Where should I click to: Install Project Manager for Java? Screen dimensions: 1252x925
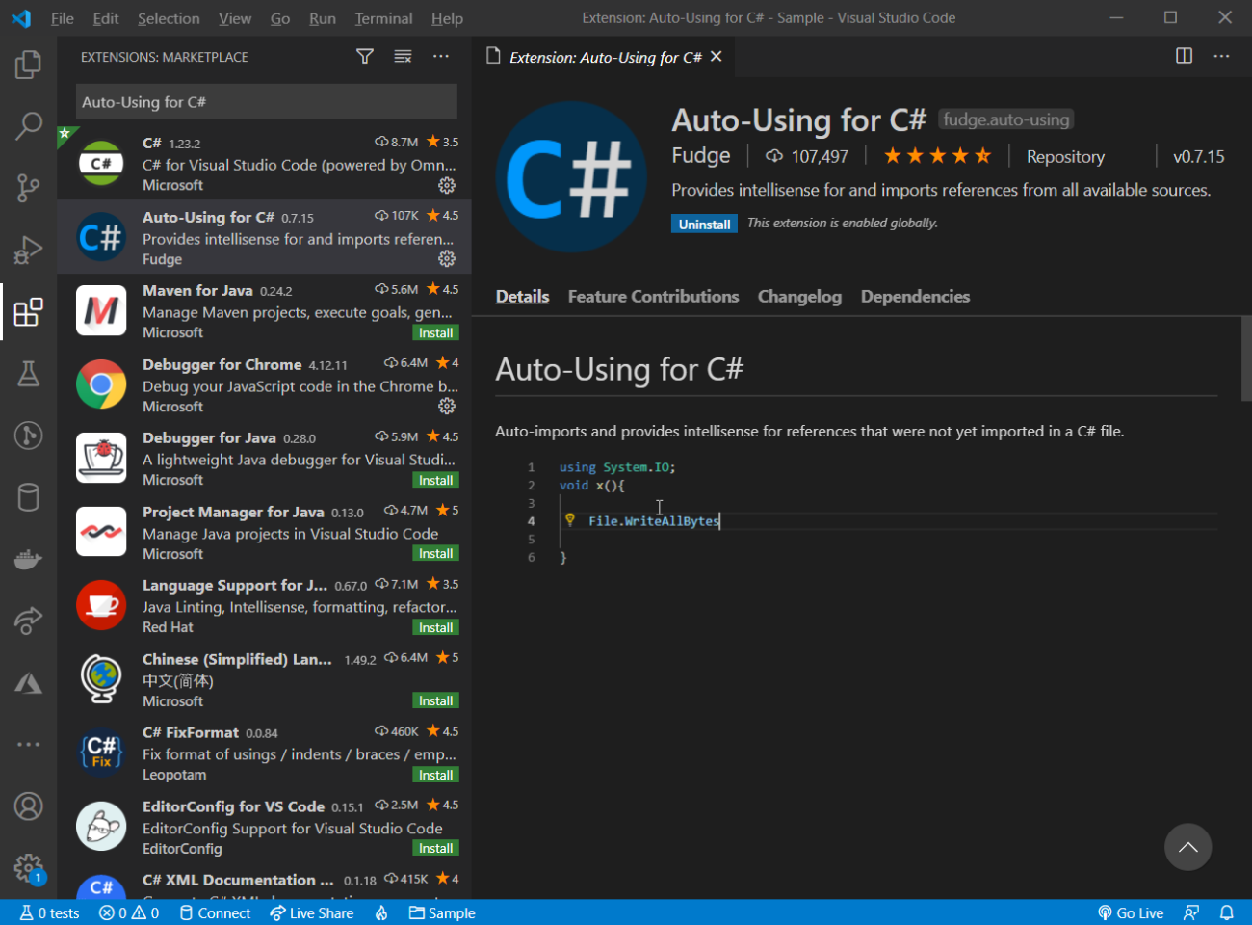435,553
